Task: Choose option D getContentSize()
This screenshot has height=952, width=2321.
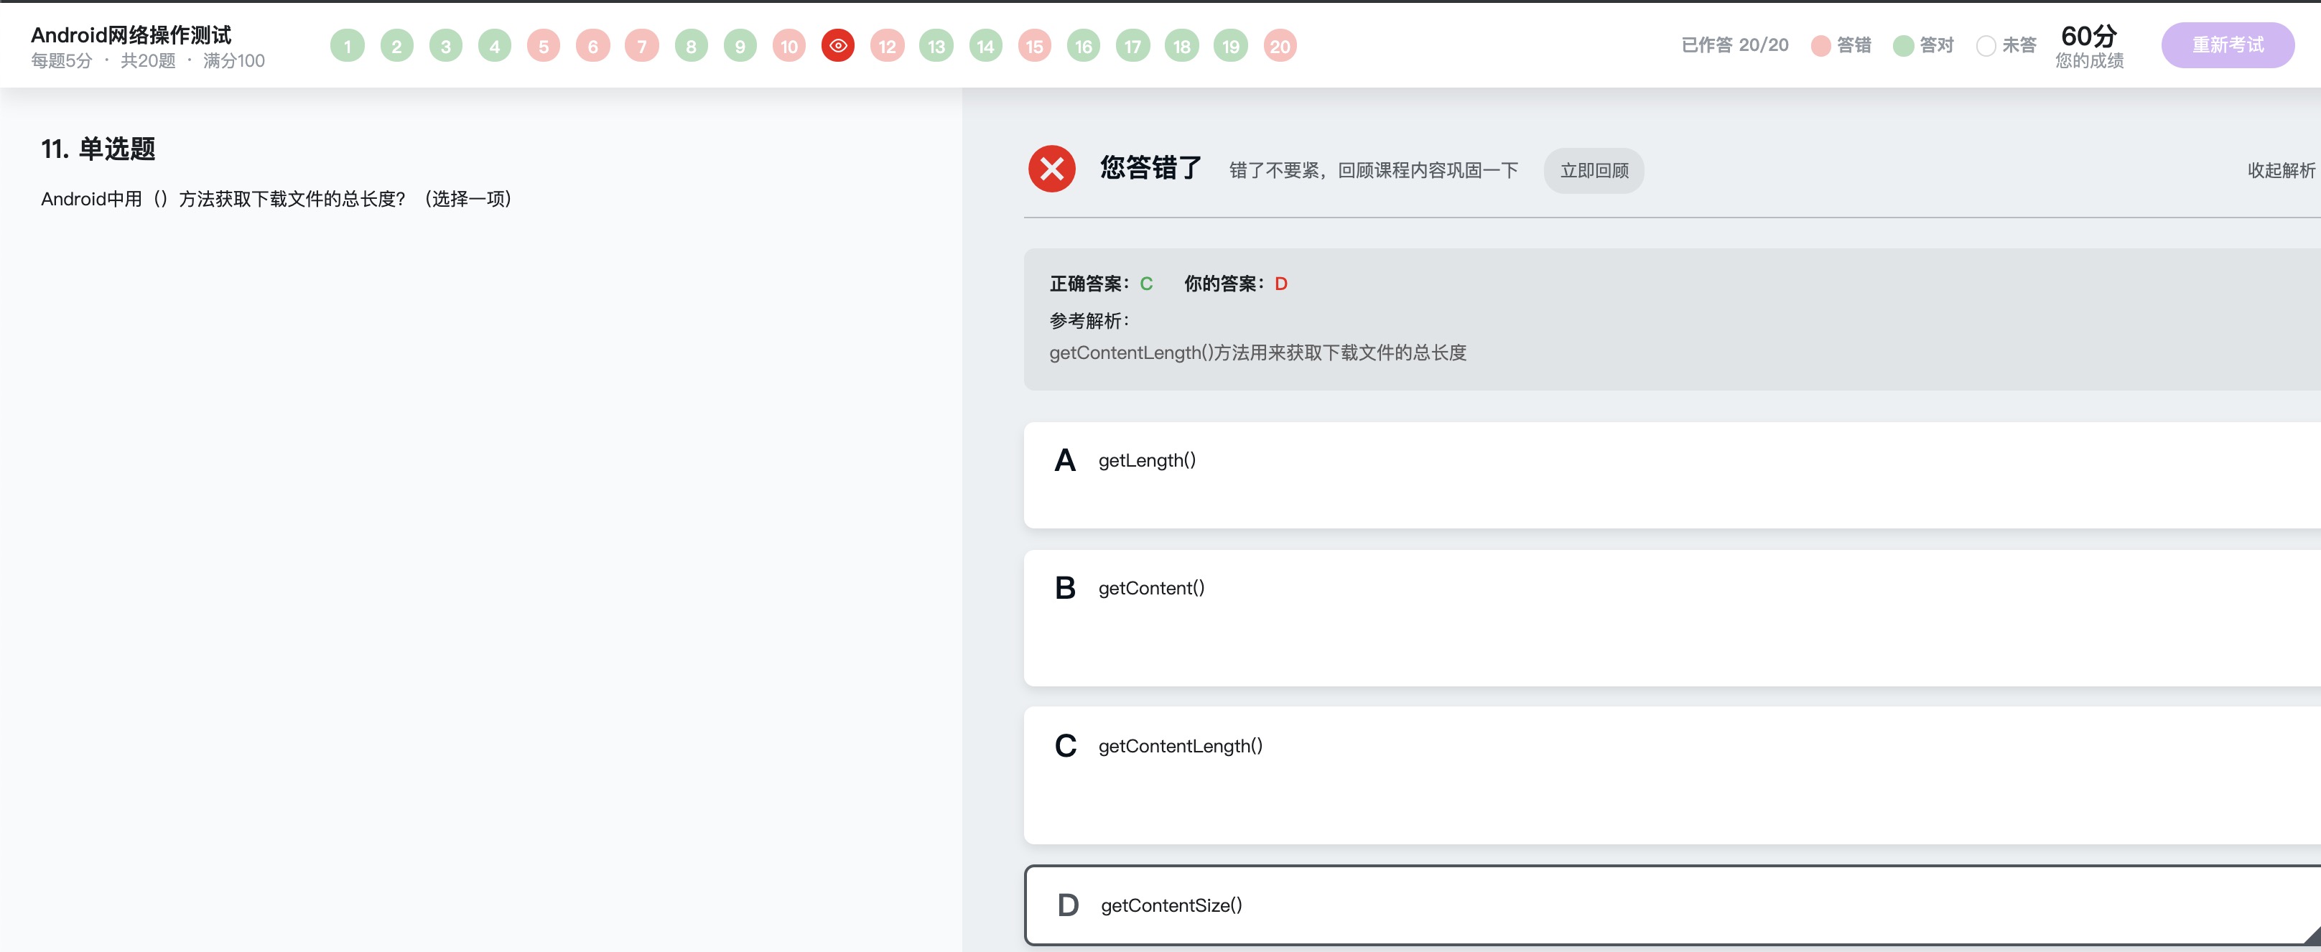Action: coord(1673,905)
